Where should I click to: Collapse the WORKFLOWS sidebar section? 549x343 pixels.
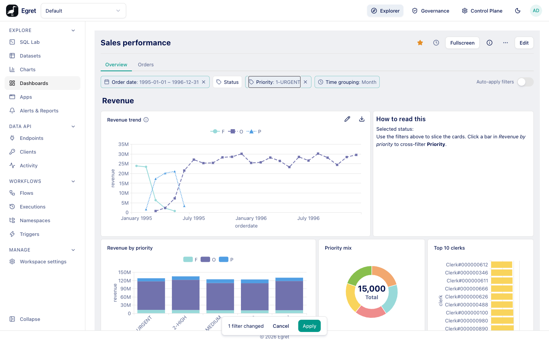coord(73,181)
